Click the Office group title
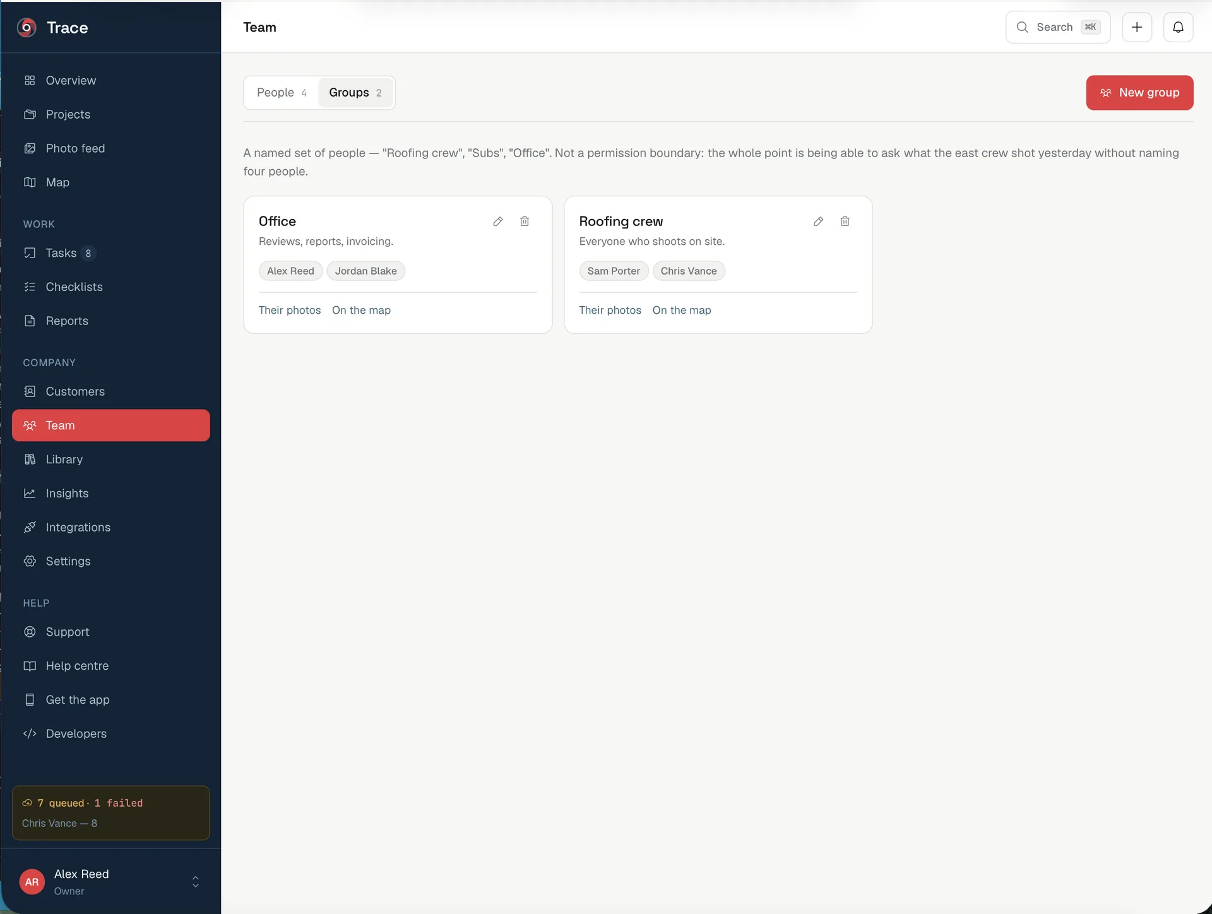The width and height of the screenshot is (1212, 914). tap(277, 222)
